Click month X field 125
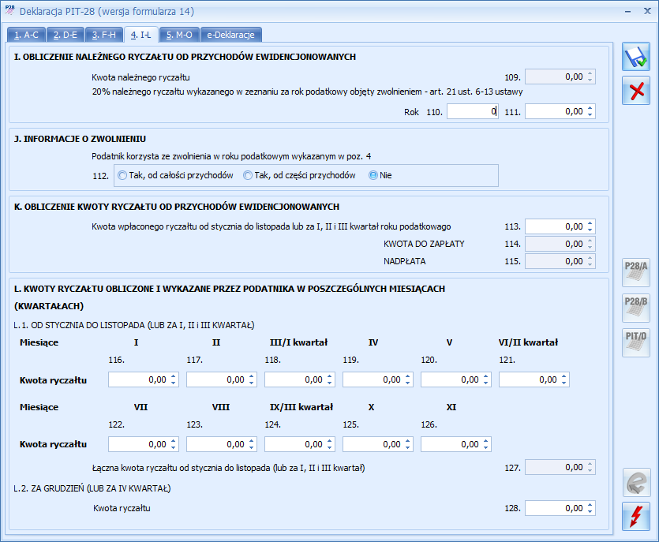The height and width of the screenshot is (542, 659). [x=378, y=444]
